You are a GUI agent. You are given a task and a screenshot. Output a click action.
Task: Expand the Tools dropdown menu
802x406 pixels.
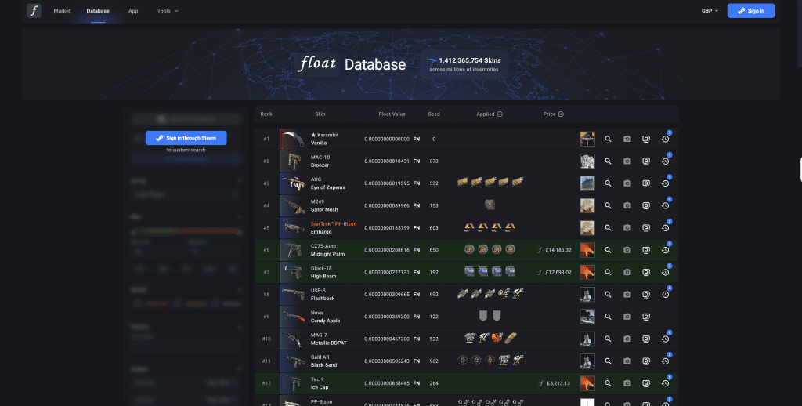pyautogui.click(x=168, y=11)
